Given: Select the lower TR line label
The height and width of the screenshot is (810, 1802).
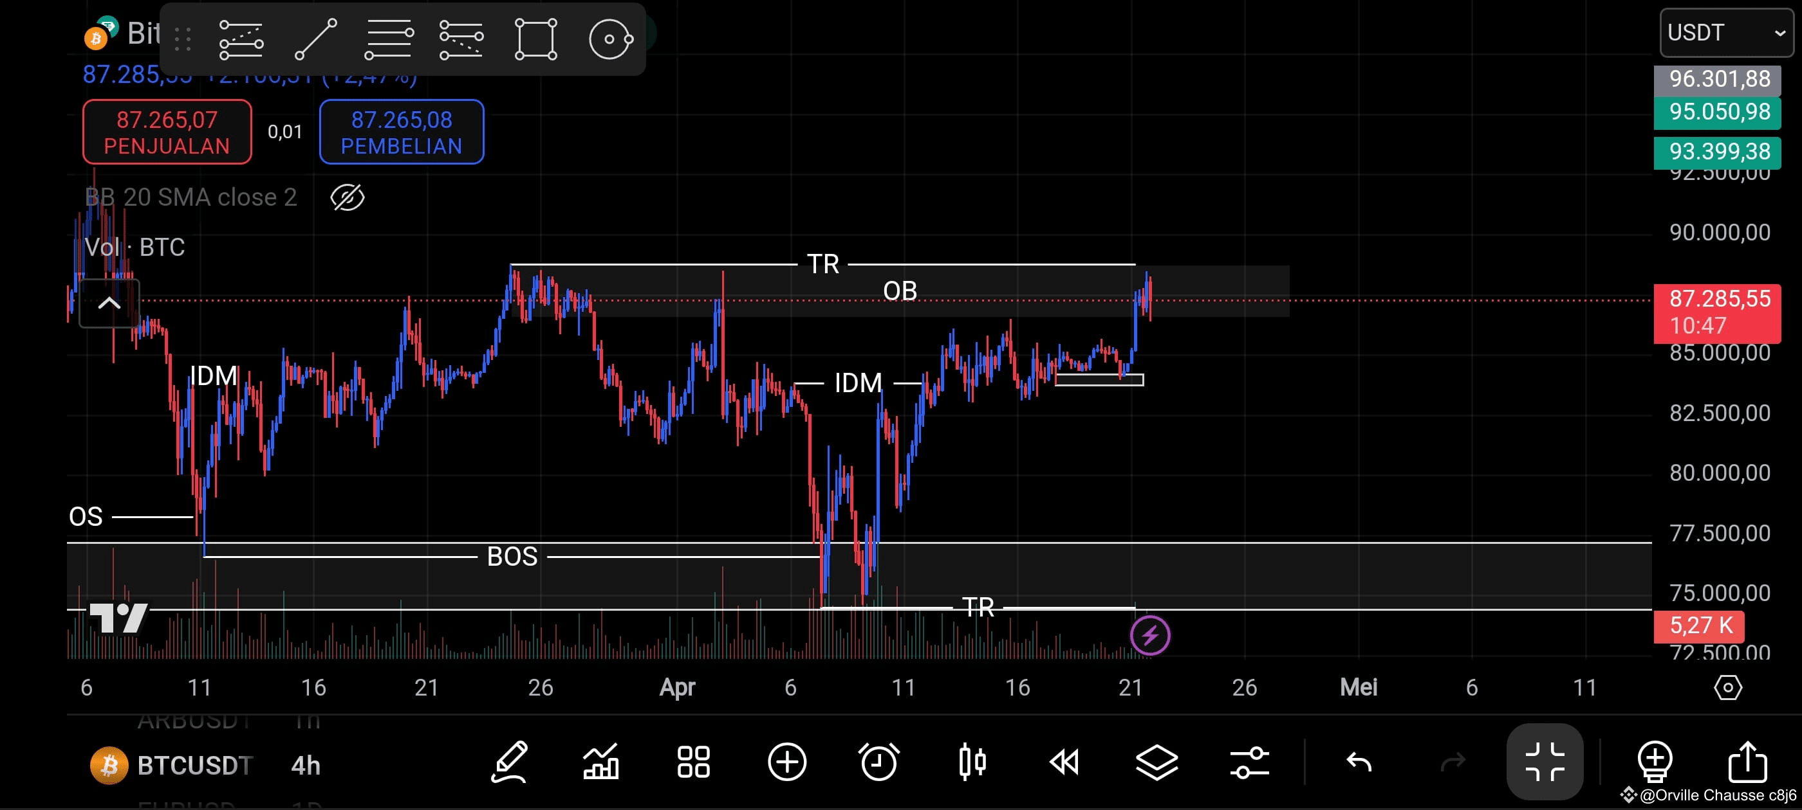Looking at the screenshot, I should pyautogui.click(x=977, y=607).
